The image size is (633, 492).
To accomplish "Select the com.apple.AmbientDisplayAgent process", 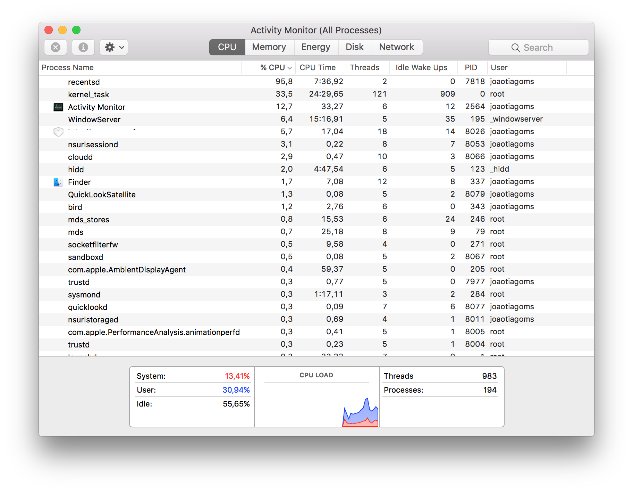I will [x=127, y=270].
